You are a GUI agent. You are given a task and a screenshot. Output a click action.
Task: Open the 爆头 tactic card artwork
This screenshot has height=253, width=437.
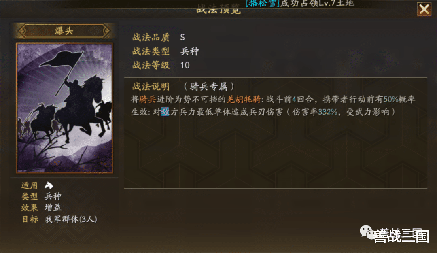point(64,108)
